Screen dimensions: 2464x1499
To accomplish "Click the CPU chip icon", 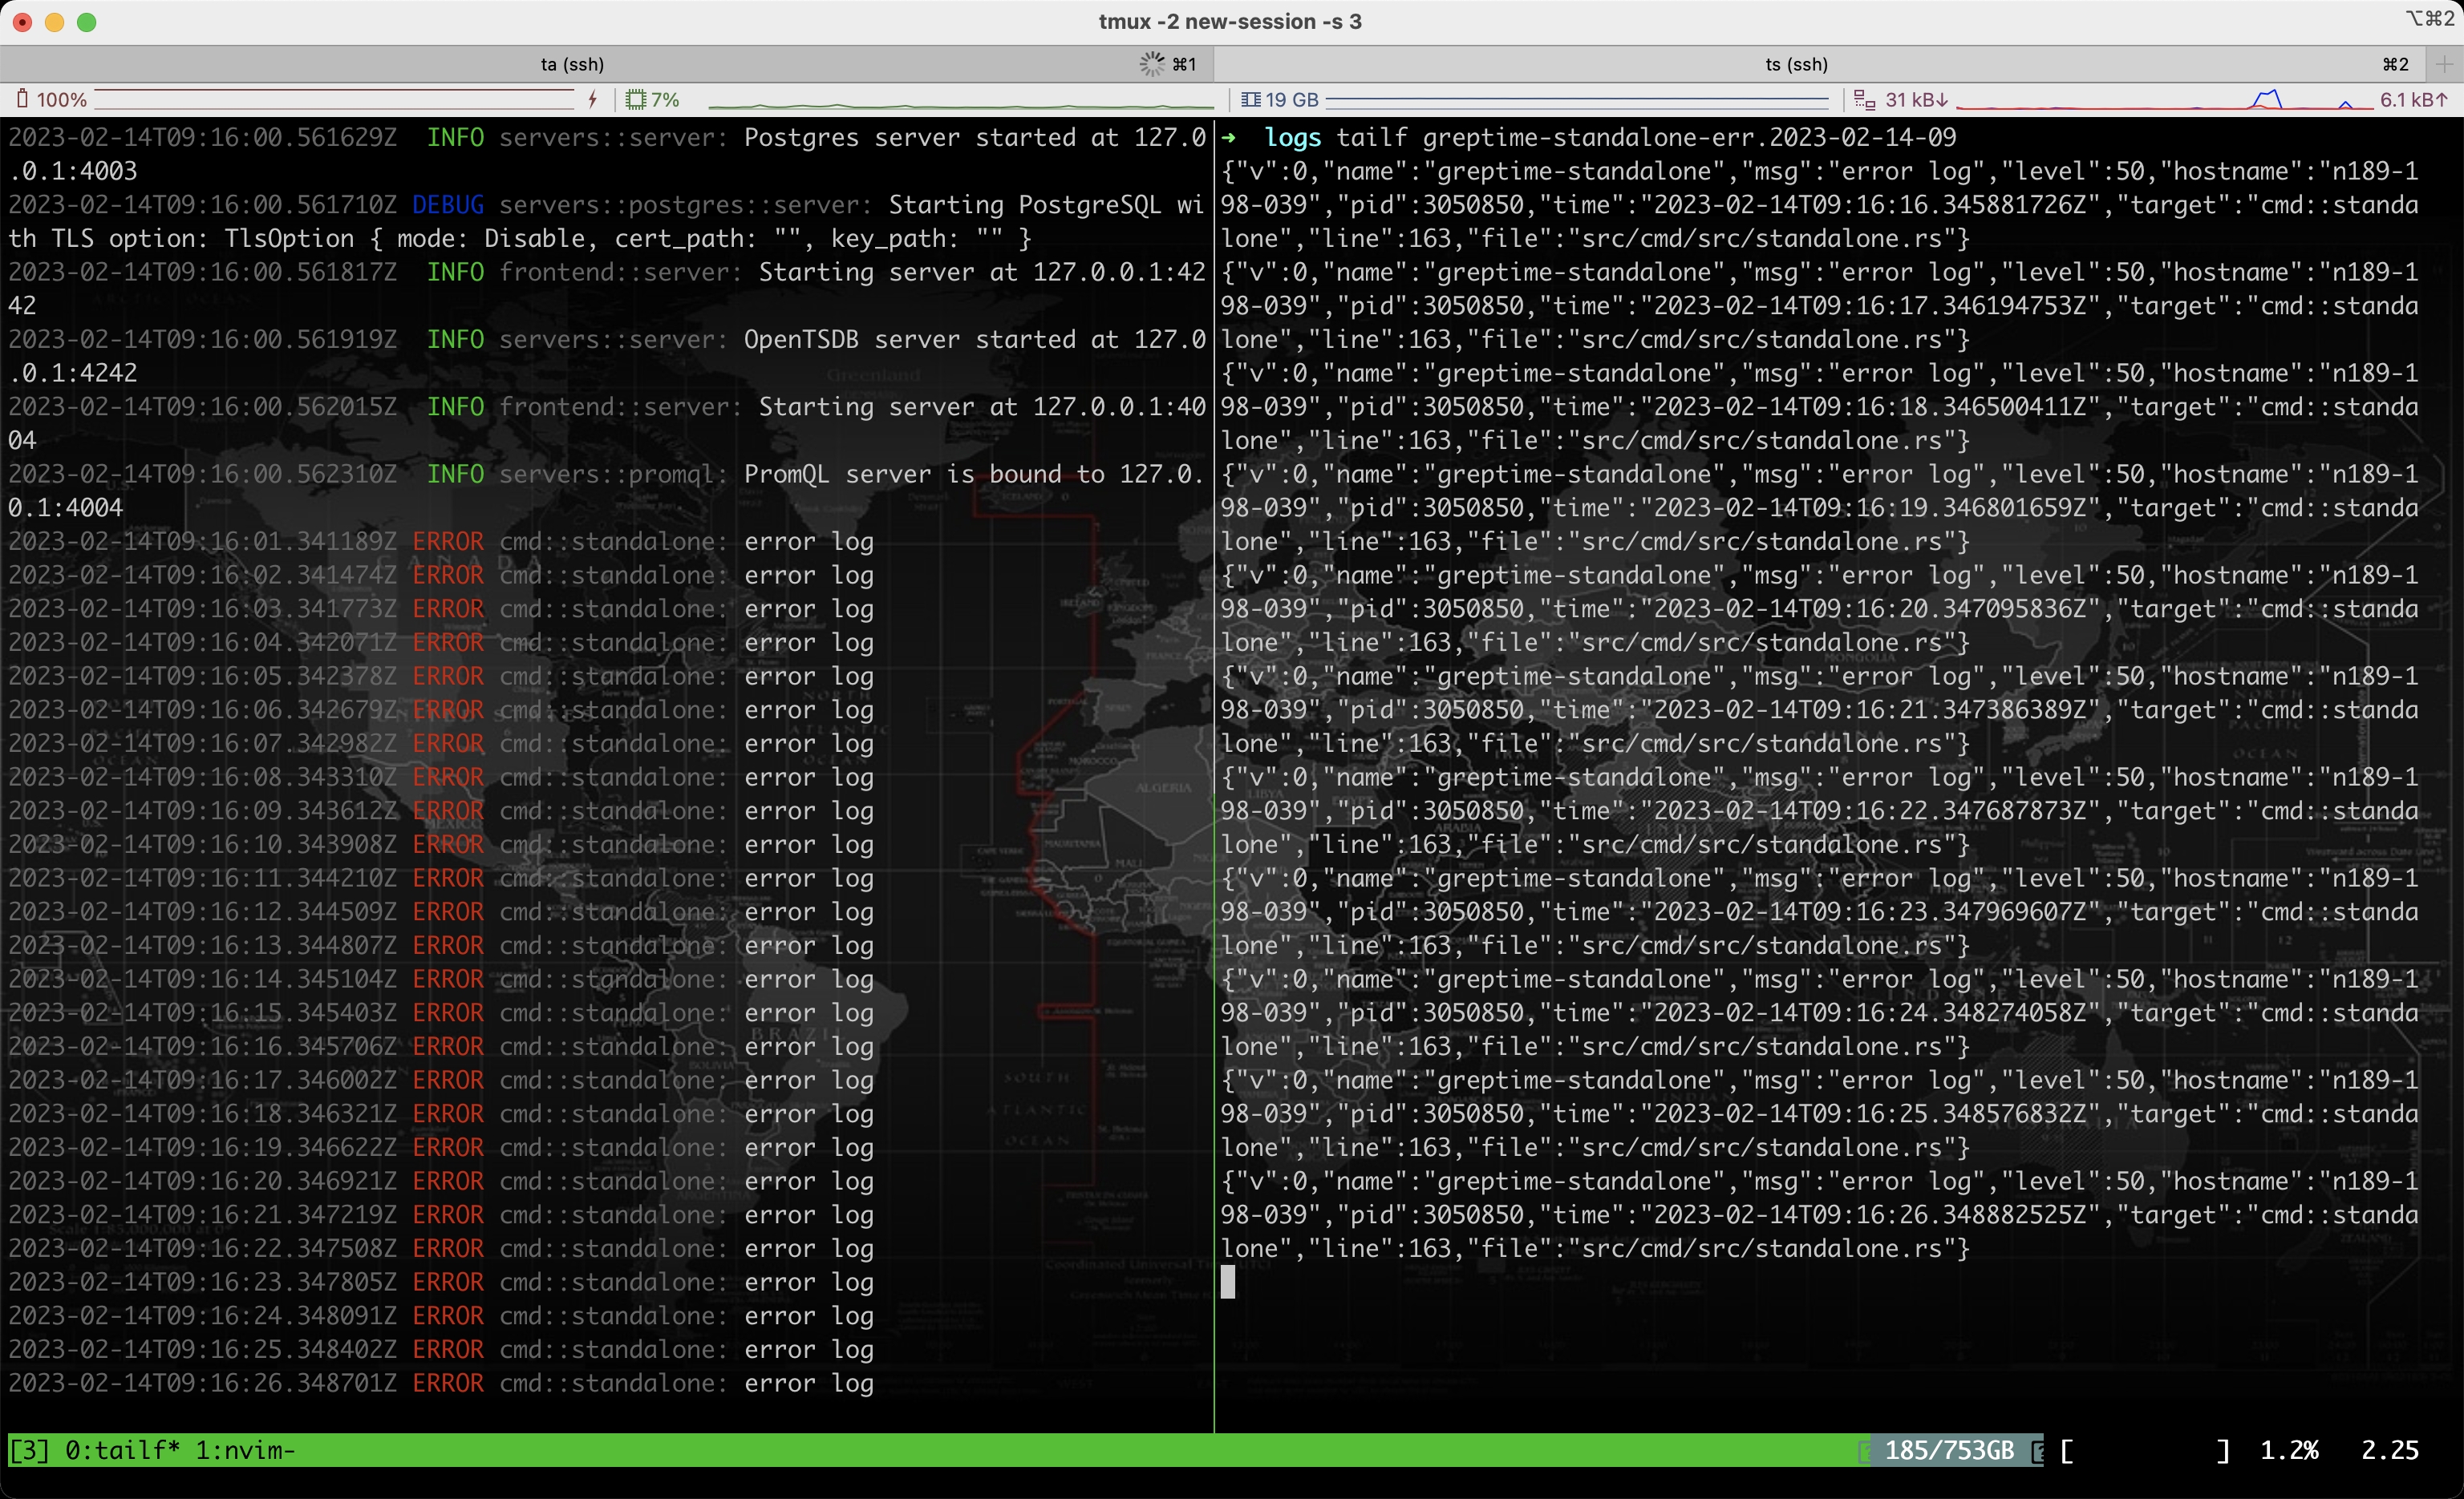I will pos(635,99).
